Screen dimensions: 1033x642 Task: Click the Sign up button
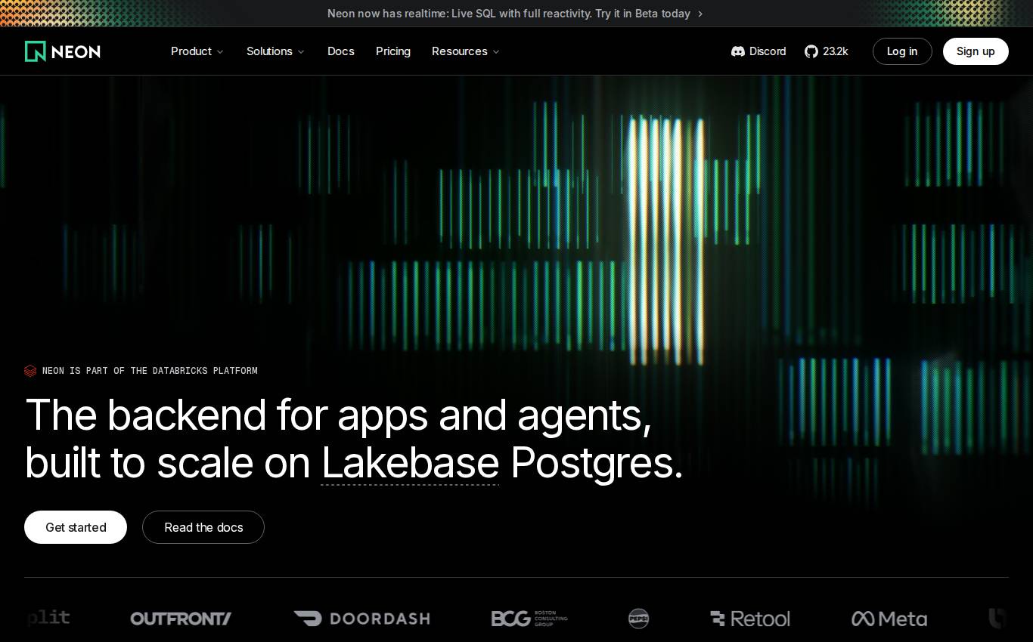(x=976, y=51)
